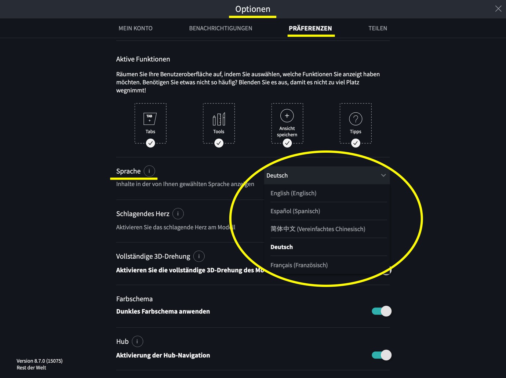Image resolution: width=506 pixels, height=378 pixels.
Task: Click the info icon beside Schlagendes Herz
Action: pos(178,213)
